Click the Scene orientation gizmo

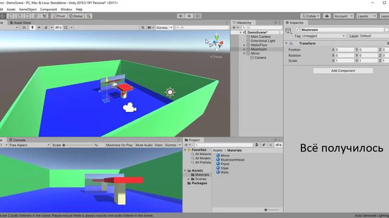(x=216, y=42)
